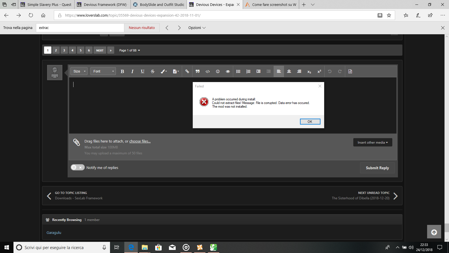Open the Font dropdown in the editor
The height and width of the screenshot is (253, 449).
pos(103,71)
